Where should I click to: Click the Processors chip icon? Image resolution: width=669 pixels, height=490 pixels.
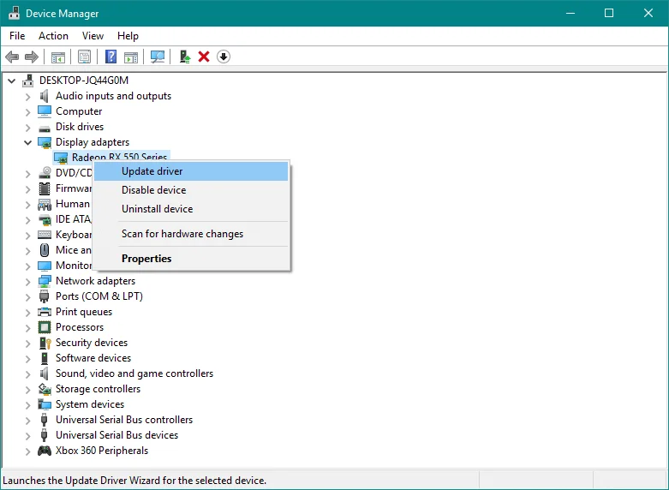click(x=45, y=327)
